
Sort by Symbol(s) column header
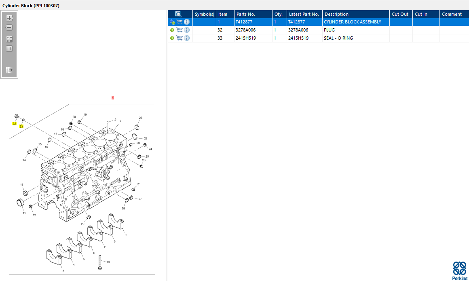(x=205, y=14)
